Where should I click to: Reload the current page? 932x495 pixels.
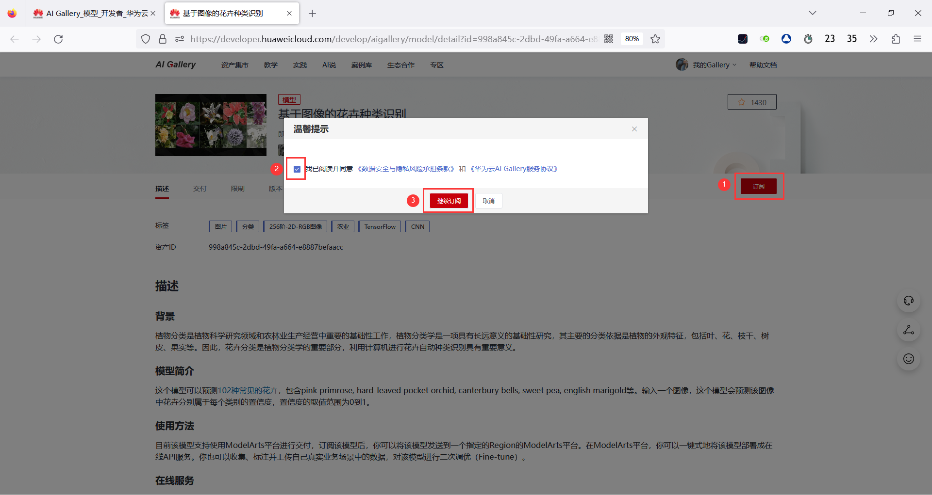58,39
